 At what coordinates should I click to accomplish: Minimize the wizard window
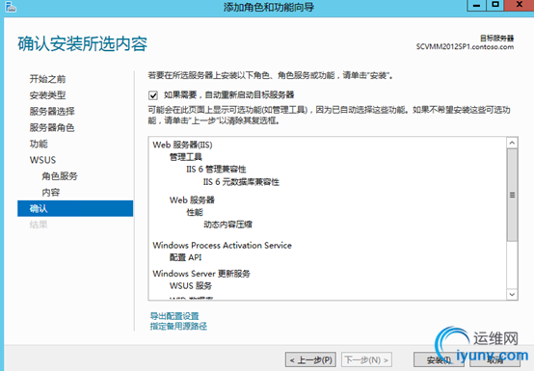(477, 5)
